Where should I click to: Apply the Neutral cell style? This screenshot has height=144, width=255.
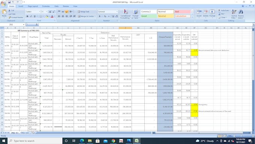[165, 16]
